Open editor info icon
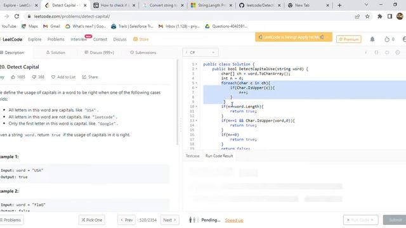The width and height of the screenshot is (406, 228). [366, 53]
